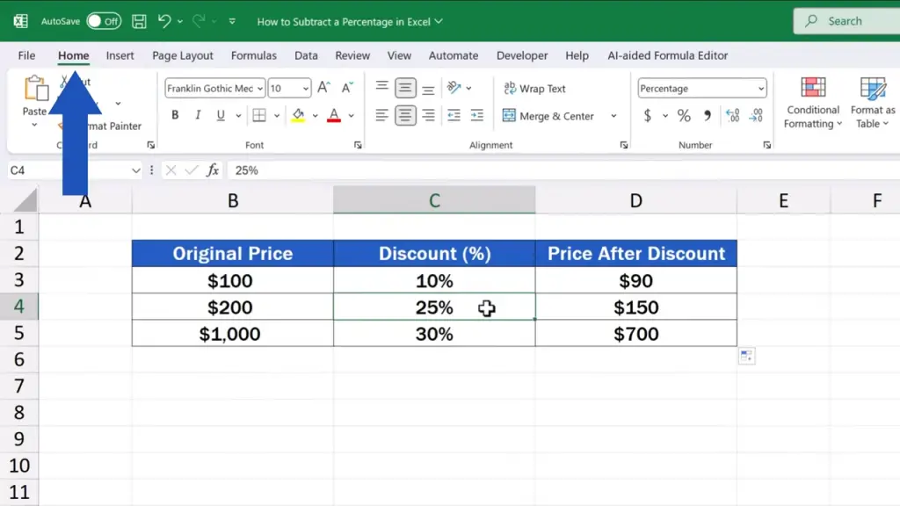
Task: Select cell D4 showing $150
Action: [x=635, y=307]
